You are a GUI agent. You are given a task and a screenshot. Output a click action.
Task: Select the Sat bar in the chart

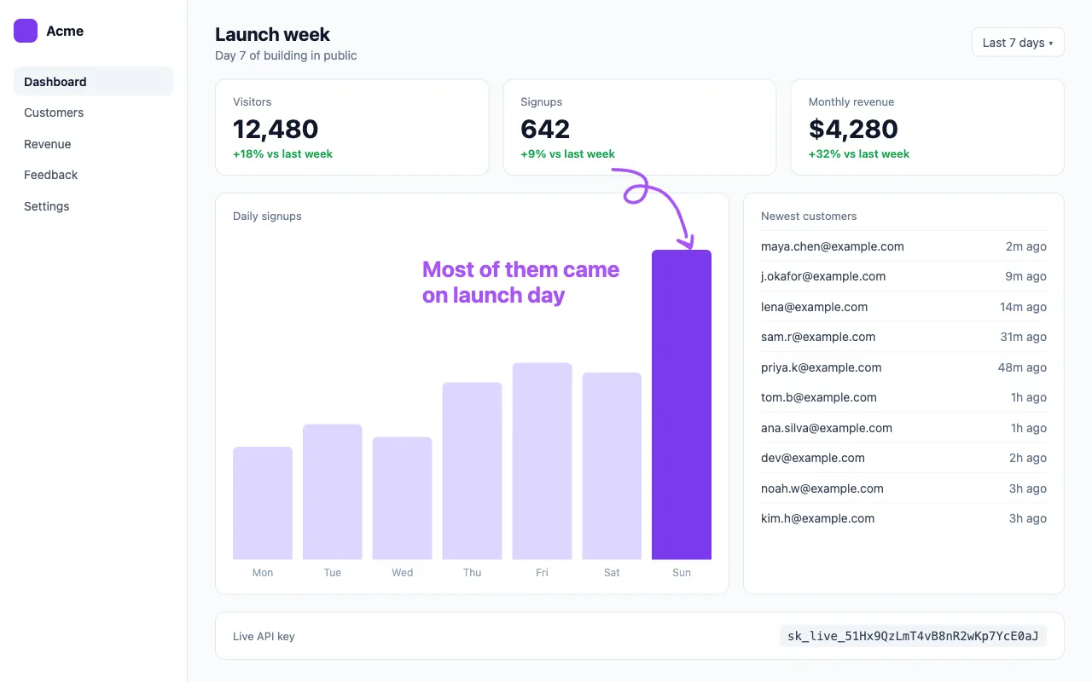(x=612, y=466)
